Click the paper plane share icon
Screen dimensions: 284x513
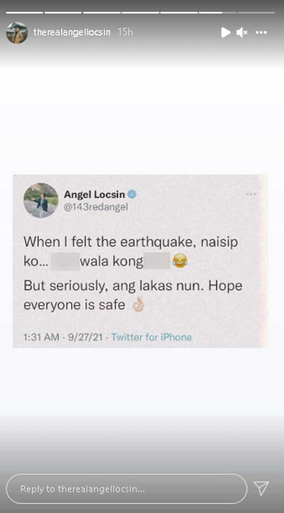(261, 489)
